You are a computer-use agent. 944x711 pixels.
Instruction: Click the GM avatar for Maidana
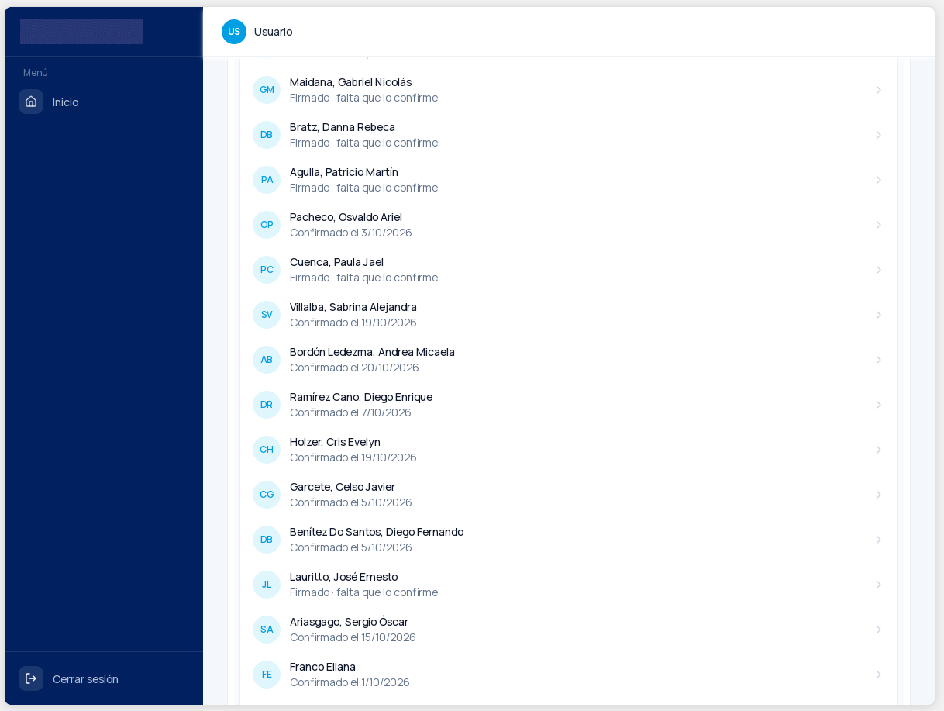tap(267, 90)
